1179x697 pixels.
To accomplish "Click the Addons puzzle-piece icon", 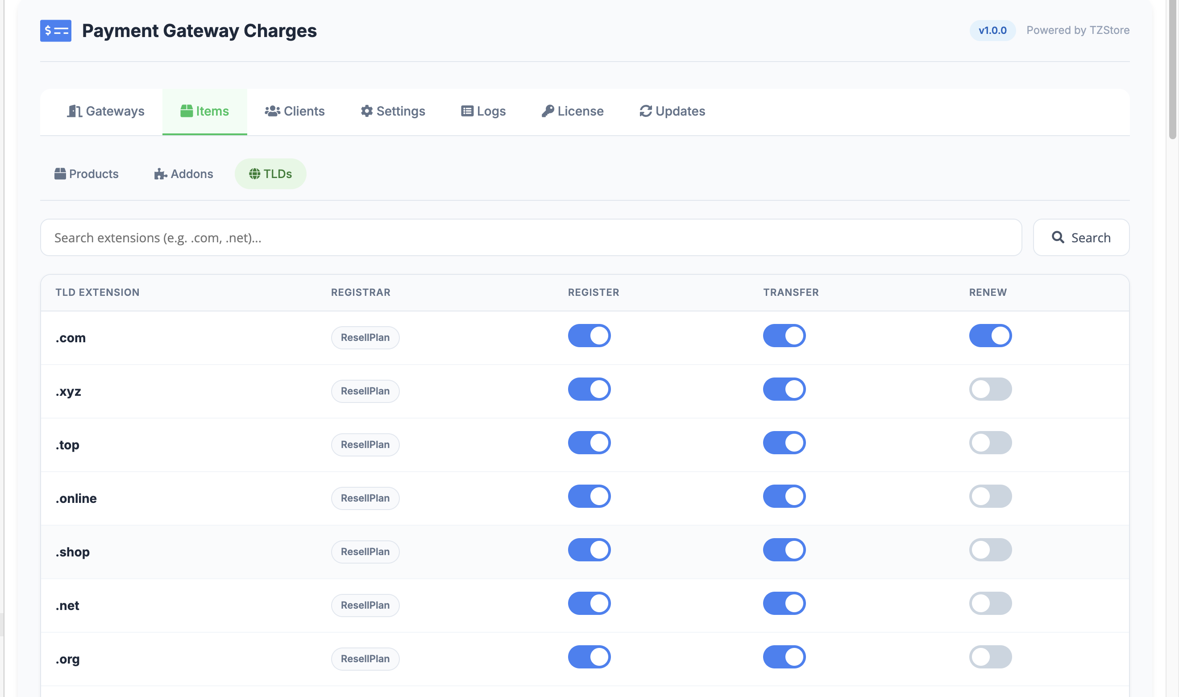I will point(160,173).
